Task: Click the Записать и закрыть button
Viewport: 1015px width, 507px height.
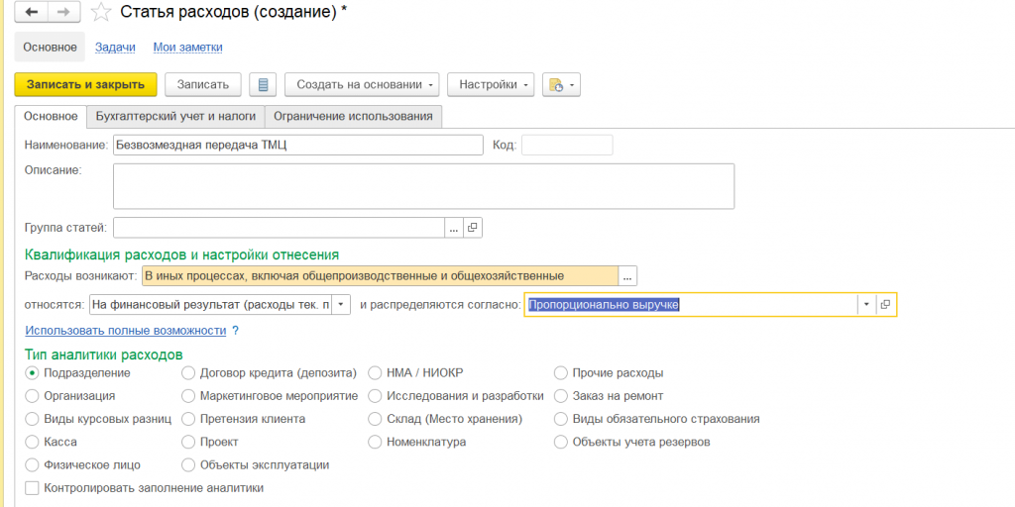Action: click(x=85, y=85)
